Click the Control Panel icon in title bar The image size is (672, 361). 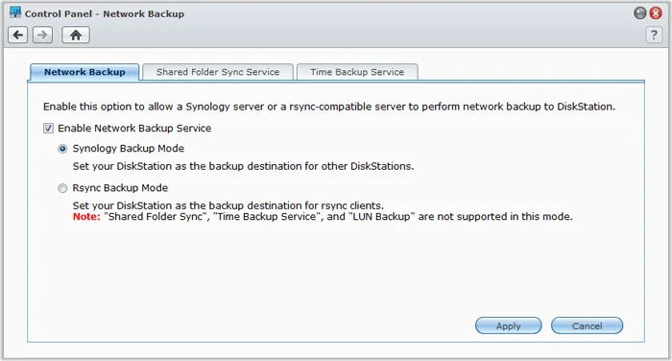click(x=15, y=12)
